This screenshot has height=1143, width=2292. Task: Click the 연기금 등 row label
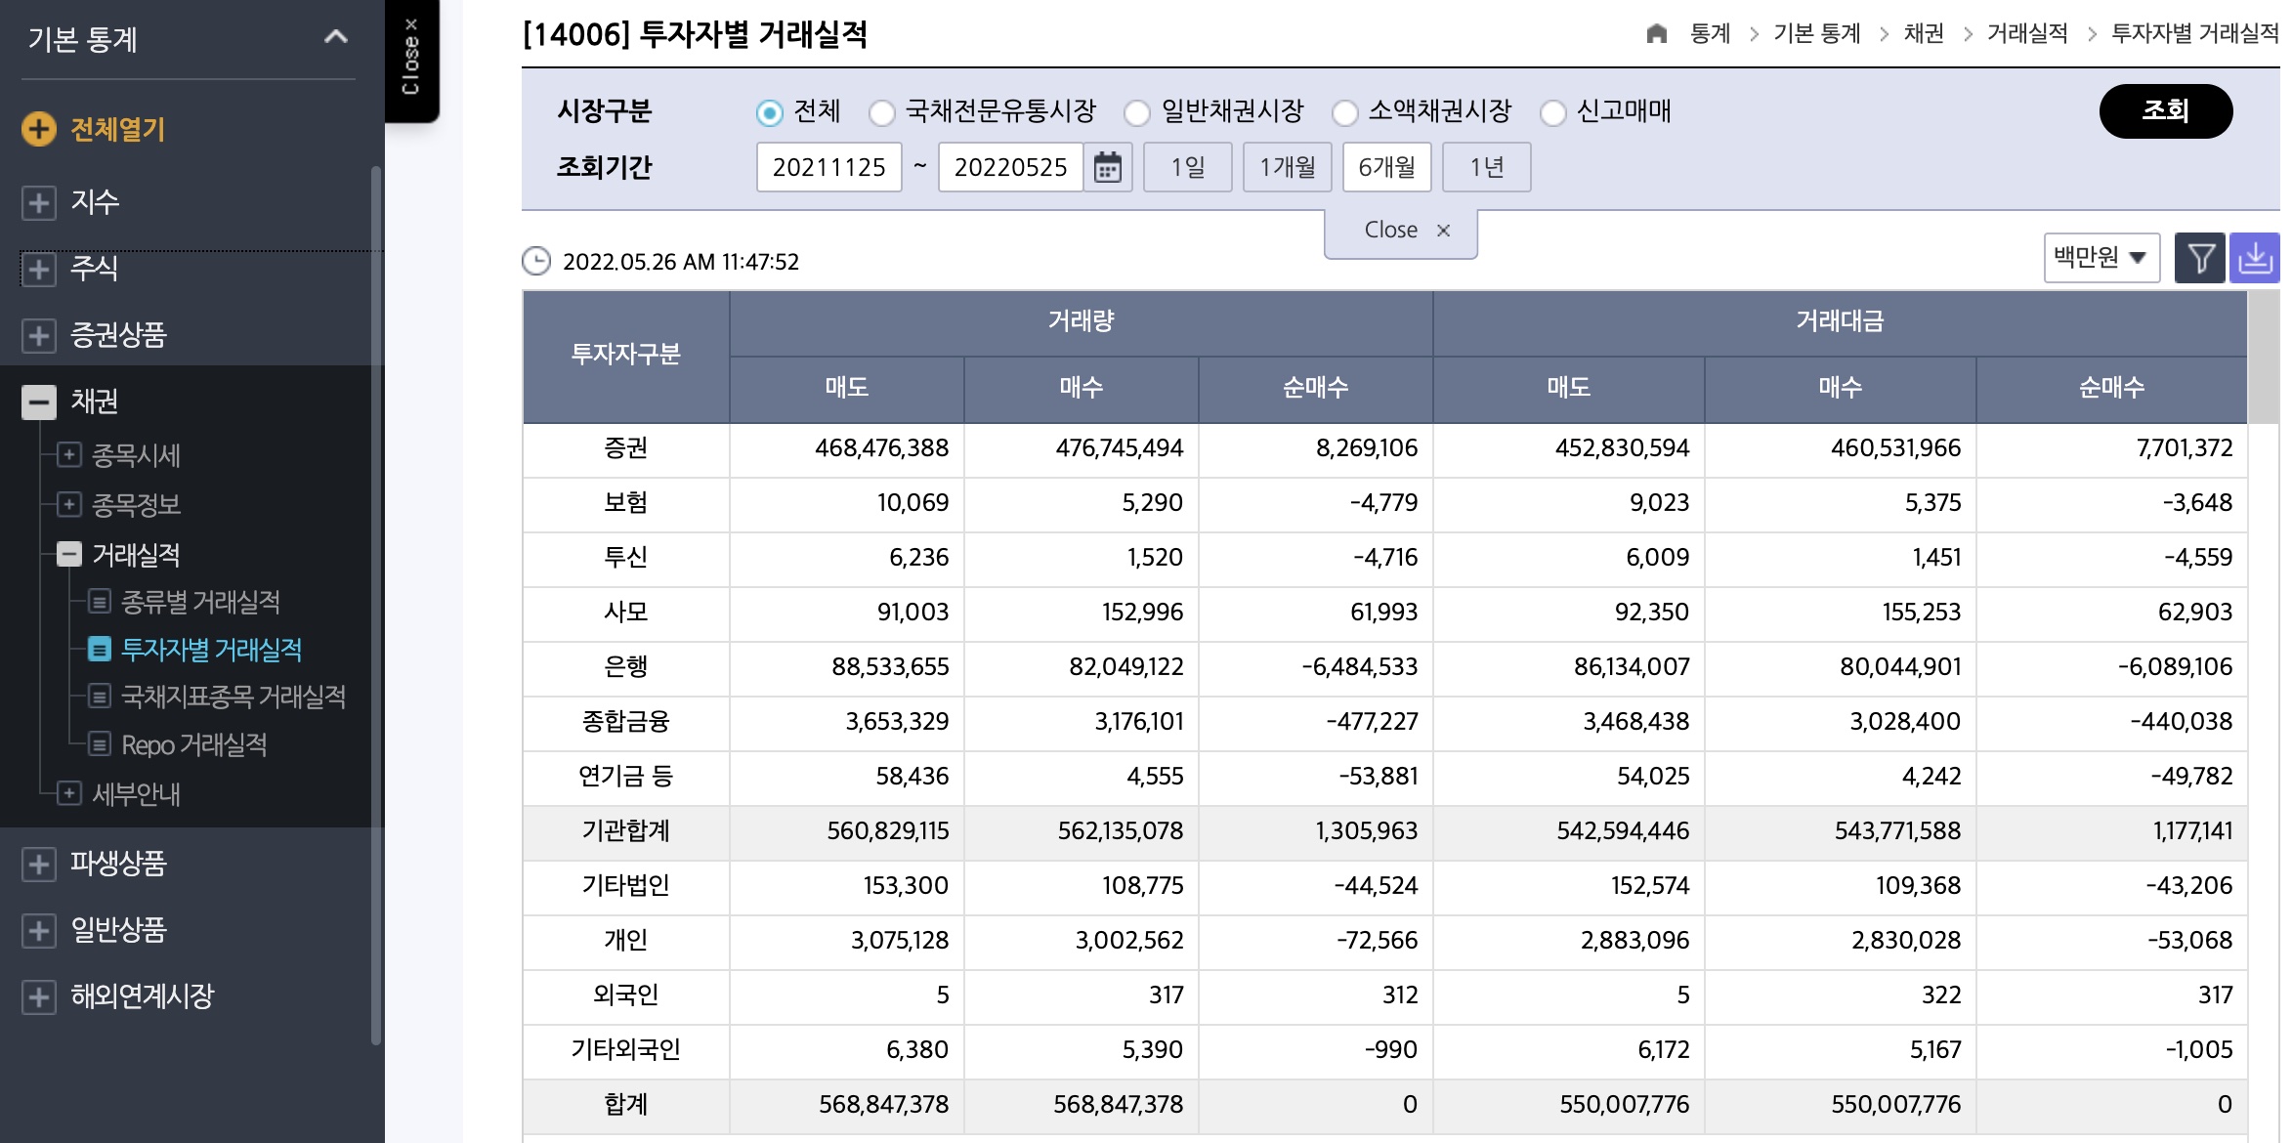(625, 777)
